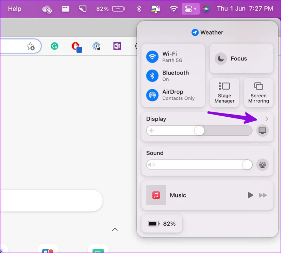Enable Stage Manager

pos(224,93)
